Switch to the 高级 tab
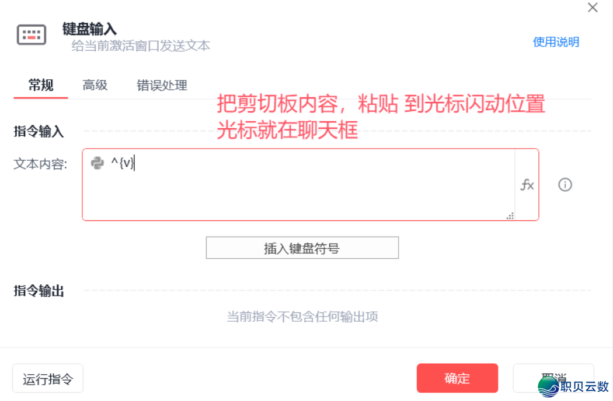The width and height of the screenshot is (613, 401). tap(95, 85)
